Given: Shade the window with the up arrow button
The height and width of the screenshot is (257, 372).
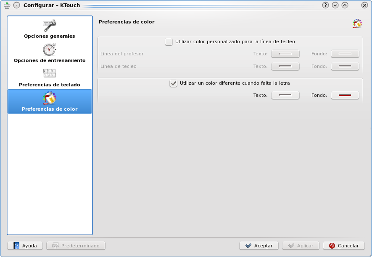Looking at the screenshot, I should pyautogui.click(x=345, y=5).
